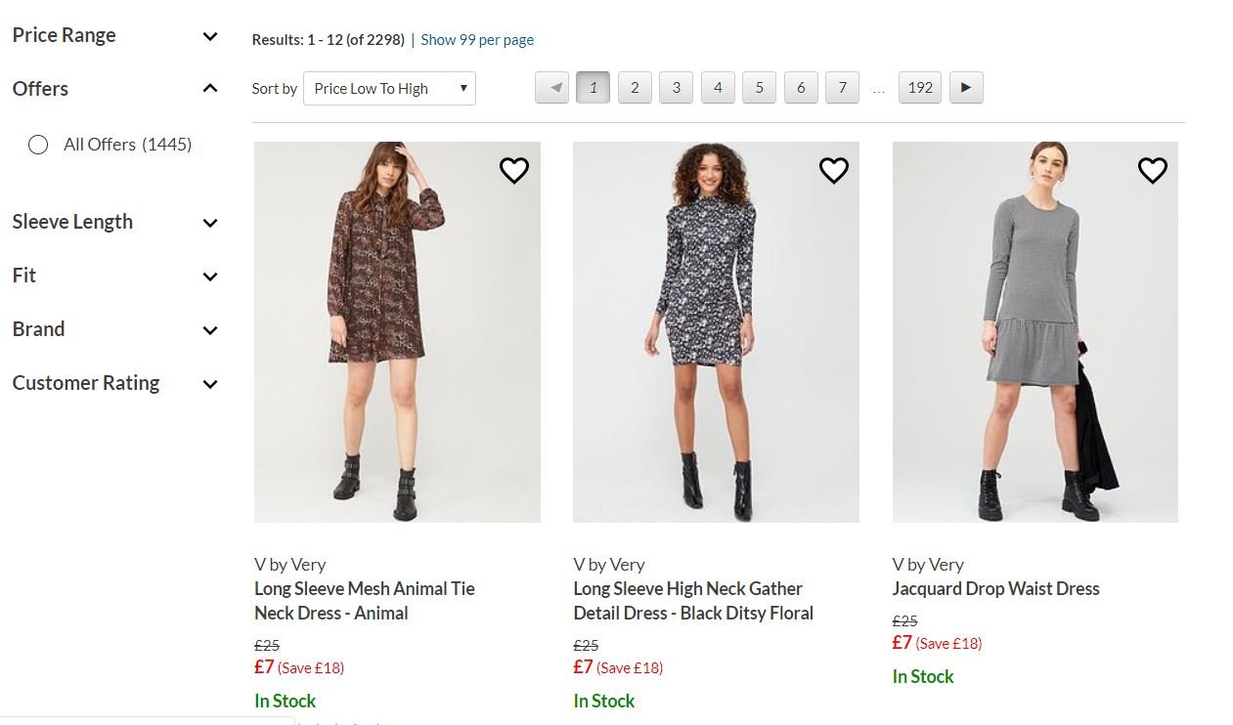Screen dimensions: 1233x725
Task: Click Show 99 per page link
Action: pyautogui.click(x=477, y=40)
